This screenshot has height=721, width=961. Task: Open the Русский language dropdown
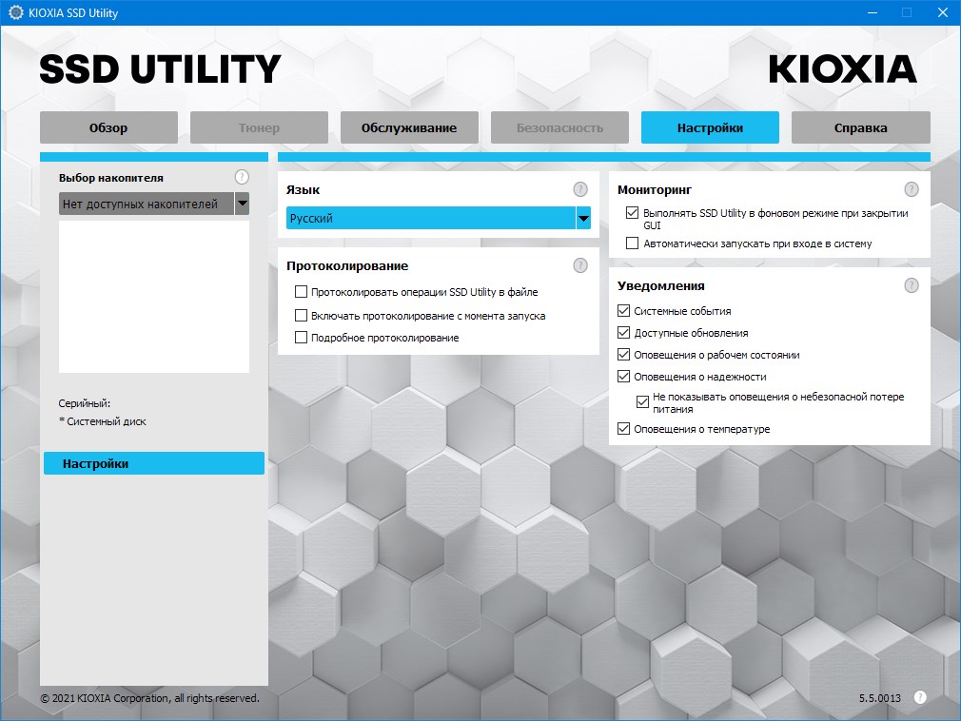tap(582, 218)
